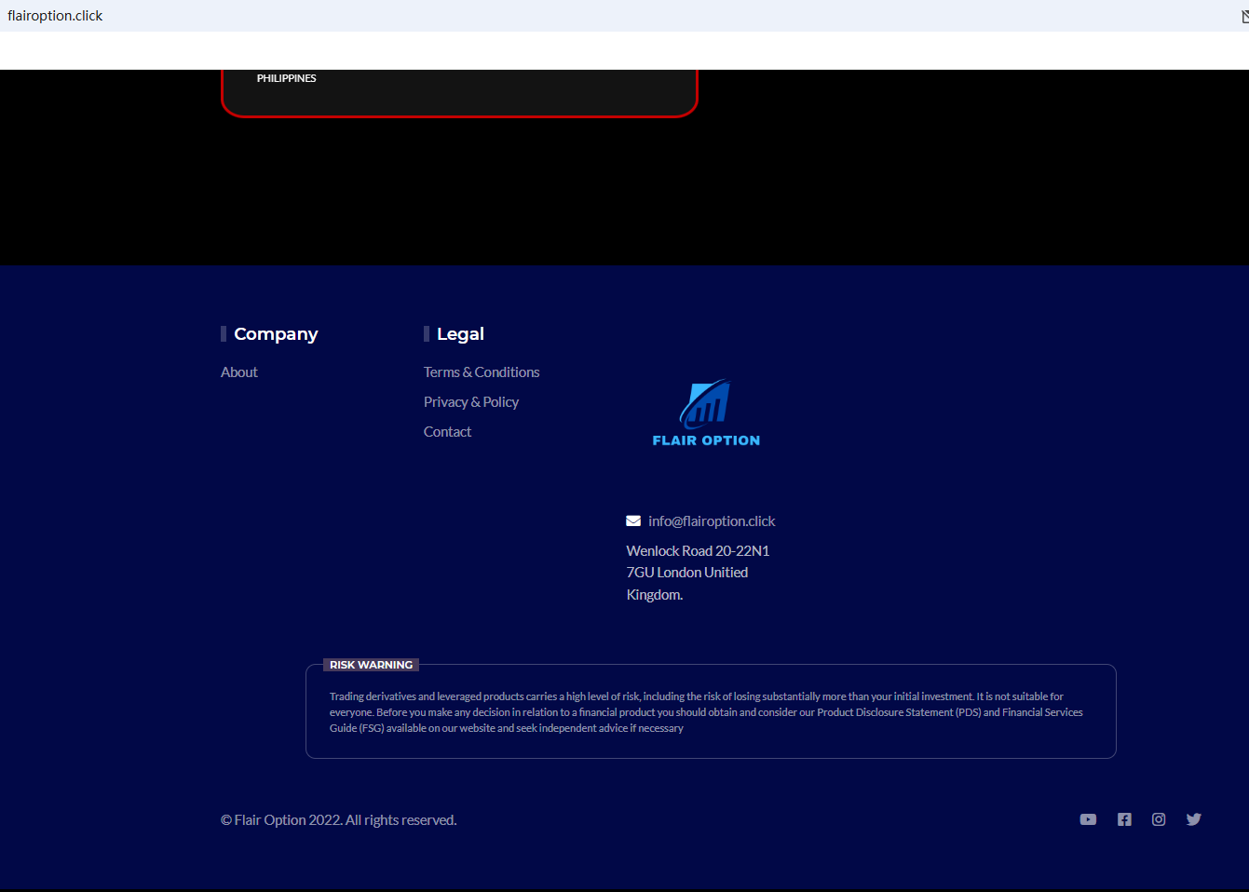Click the Legal footer heading
1249x892 pixels.
(x=460, y=333)
